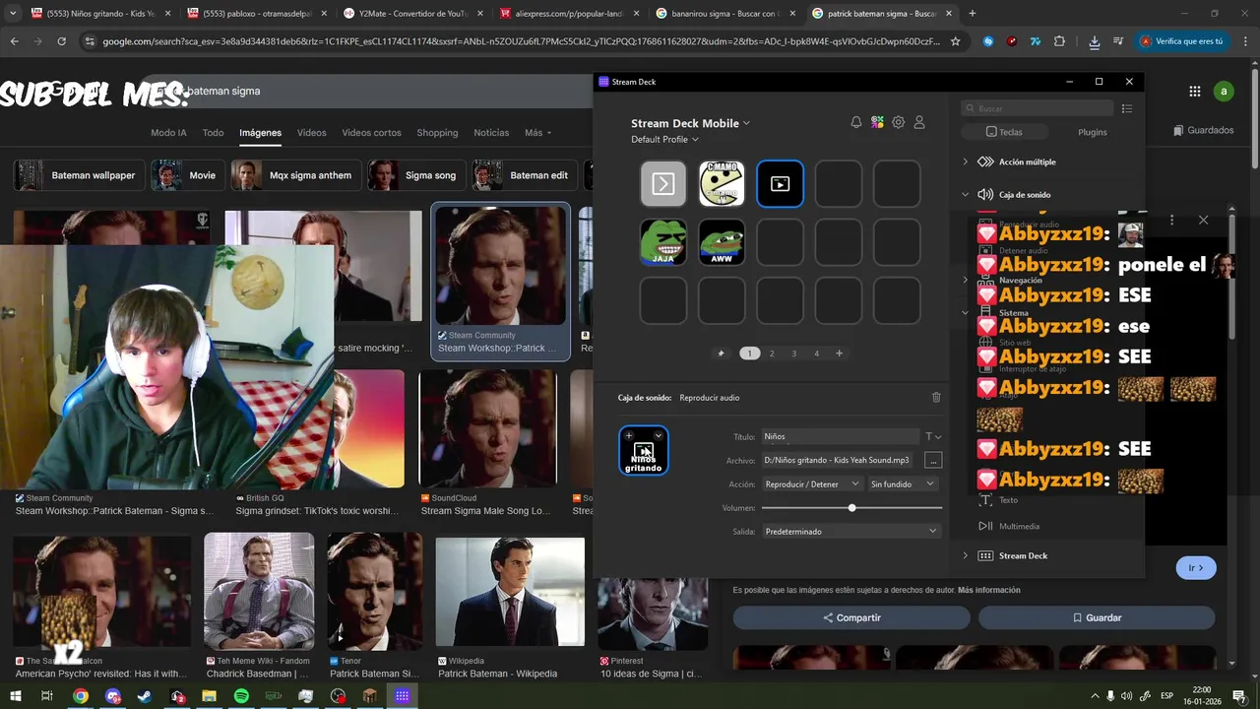Add an icon to the key preview with plus
The width and height of the screenshot is (1260, 709).
(629, 436)
